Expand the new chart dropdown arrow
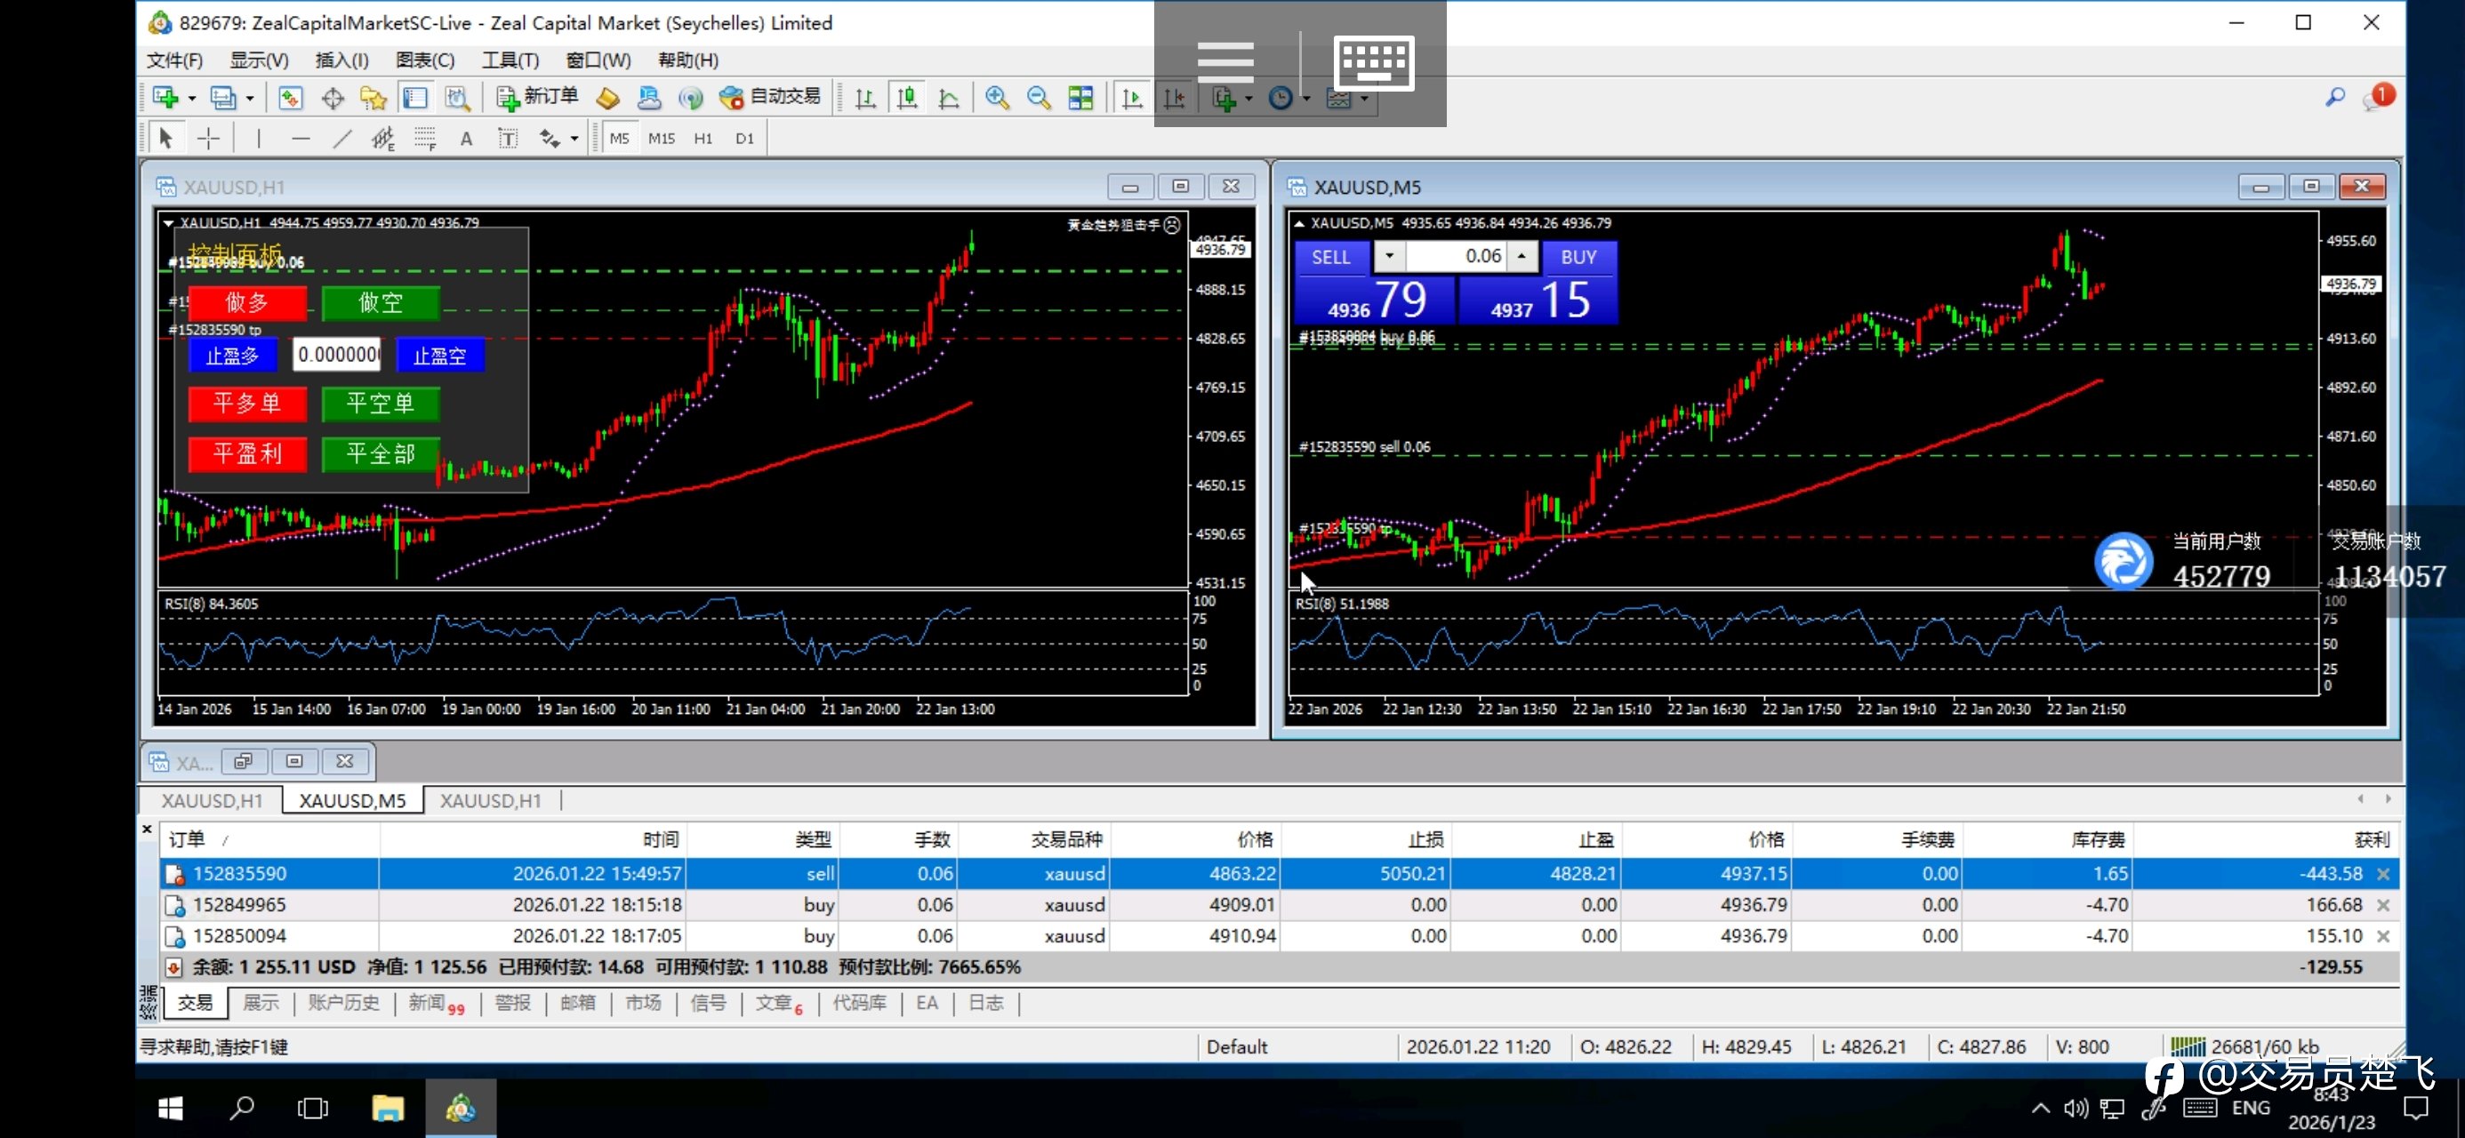The image size is (2465, 1138). (x=191, y=99)
